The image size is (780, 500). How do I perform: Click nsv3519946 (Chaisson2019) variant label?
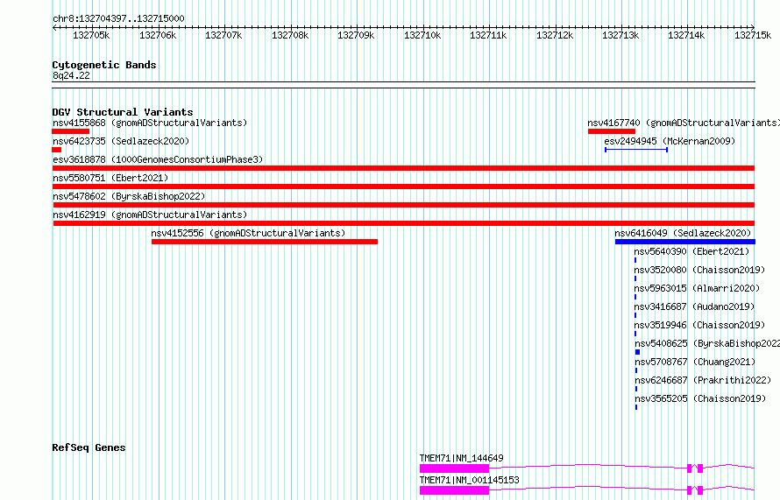pyautogui.click(x=700, y=325)
